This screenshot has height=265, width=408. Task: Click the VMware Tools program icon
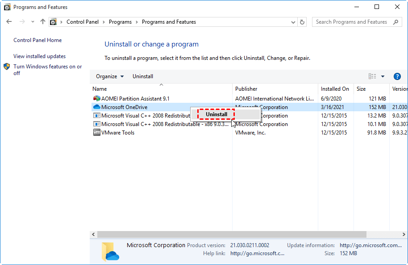pos(96,133)
